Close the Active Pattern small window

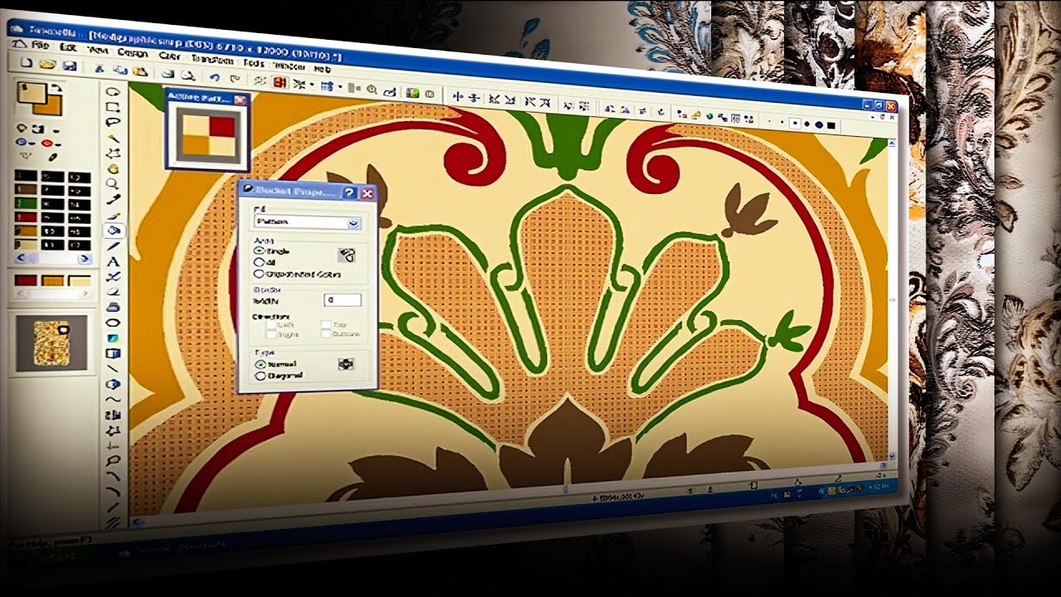240,99
